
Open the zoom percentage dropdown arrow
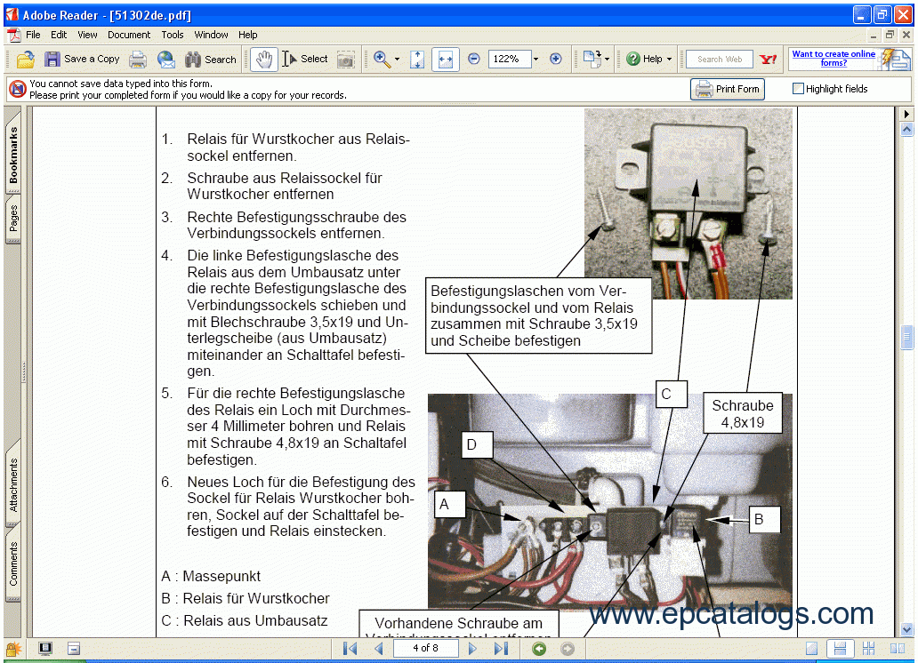coord(535,60)
